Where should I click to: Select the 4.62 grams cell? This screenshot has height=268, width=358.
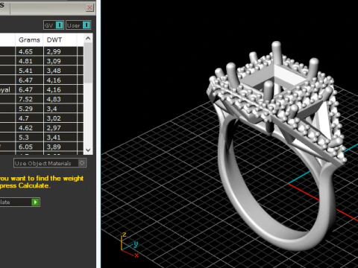coord(29,128)
